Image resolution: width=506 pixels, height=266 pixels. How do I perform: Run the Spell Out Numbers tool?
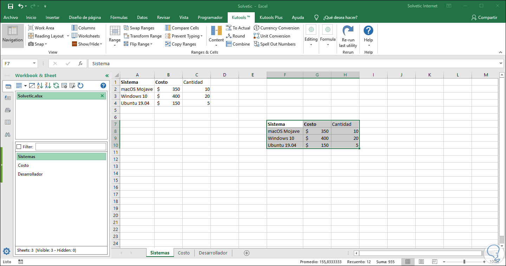[x=277, y=44]
